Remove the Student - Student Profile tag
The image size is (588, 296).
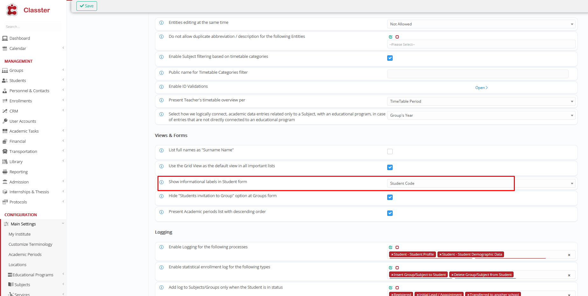click(x=392, y=254)
